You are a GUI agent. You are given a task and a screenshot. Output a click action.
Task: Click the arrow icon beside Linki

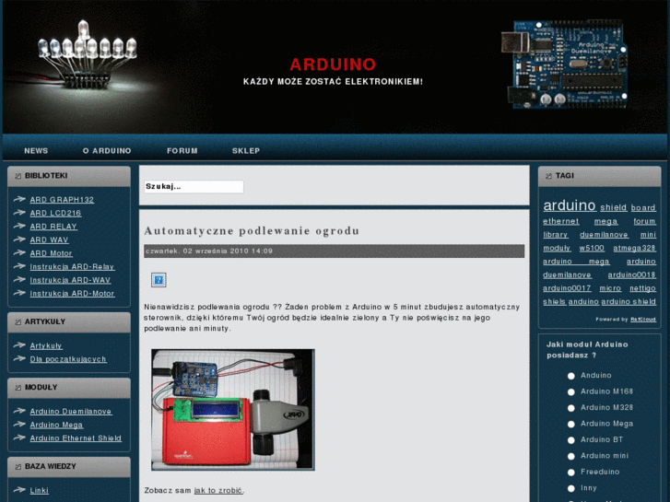pyautogui.click(x=19, y=490)
